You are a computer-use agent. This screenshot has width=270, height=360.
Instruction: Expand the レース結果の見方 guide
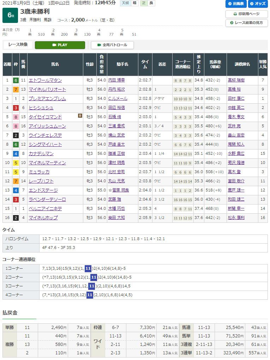246,23
